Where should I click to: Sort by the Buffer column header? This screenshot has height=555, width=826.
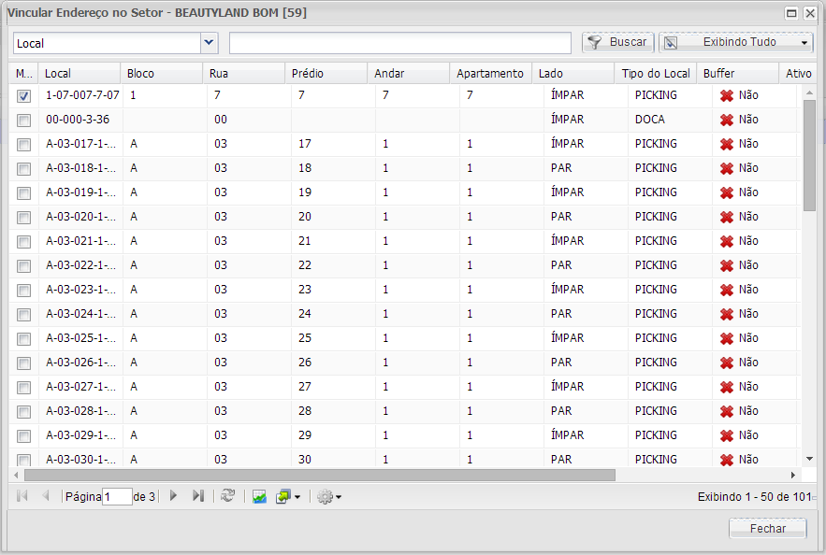(737, 73)
